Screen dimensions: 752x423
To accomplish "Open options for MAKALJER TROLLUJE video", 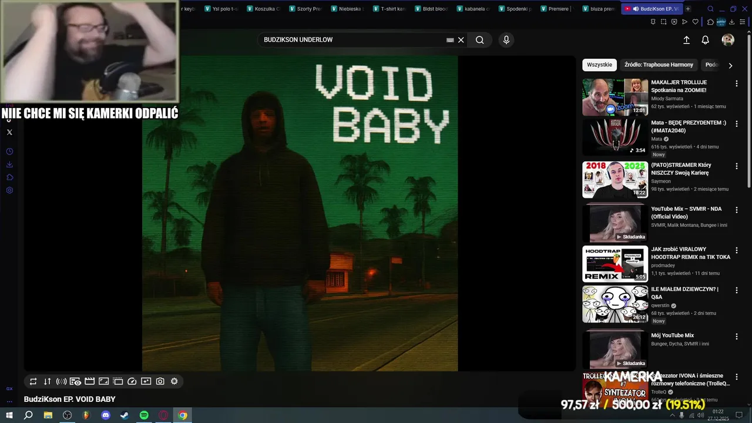I will click(x=737, y=83).
